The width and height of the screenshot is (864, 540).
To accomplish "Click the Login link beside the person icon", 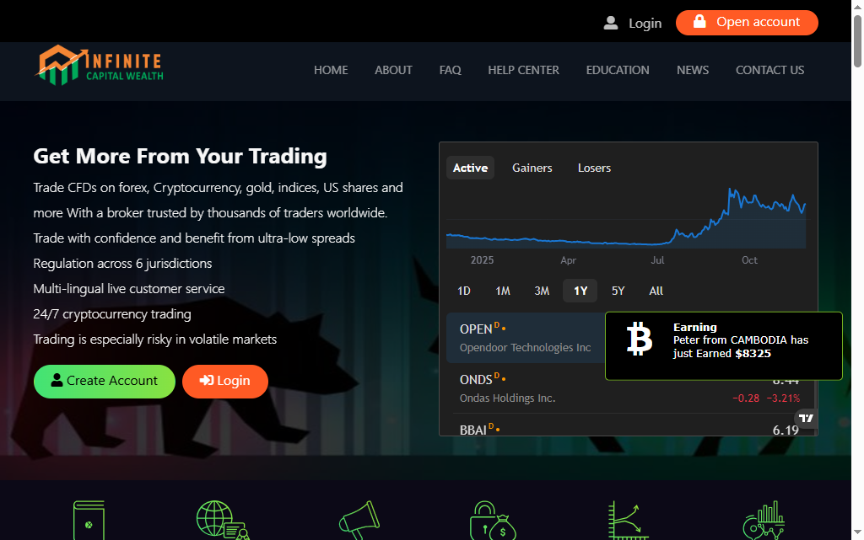I will click(x=645, y=23).
